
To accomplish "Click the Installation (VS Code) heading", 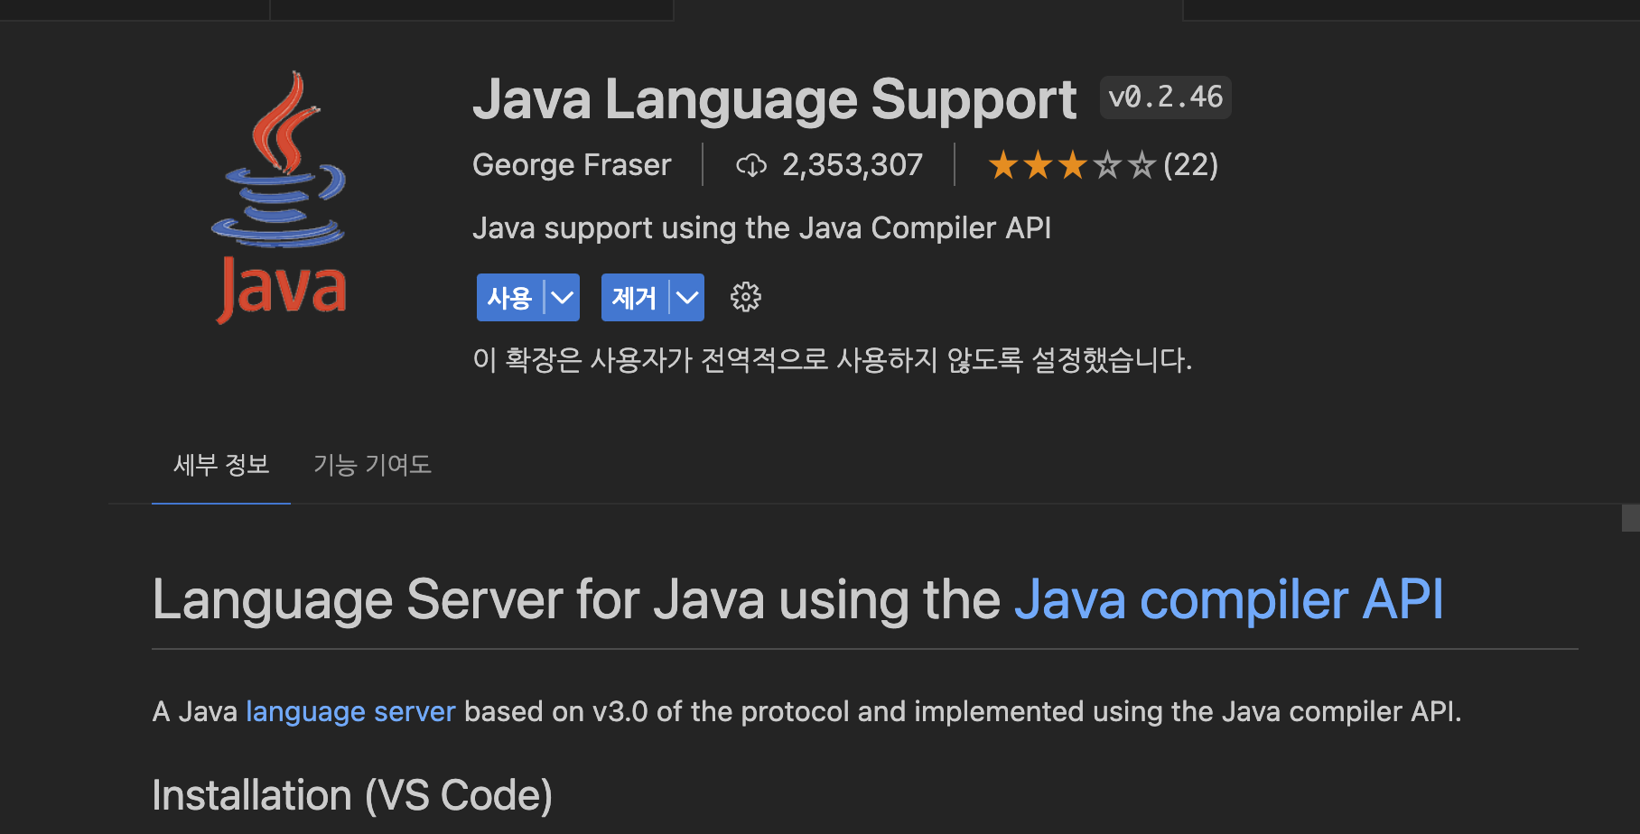I will [352, 795].
